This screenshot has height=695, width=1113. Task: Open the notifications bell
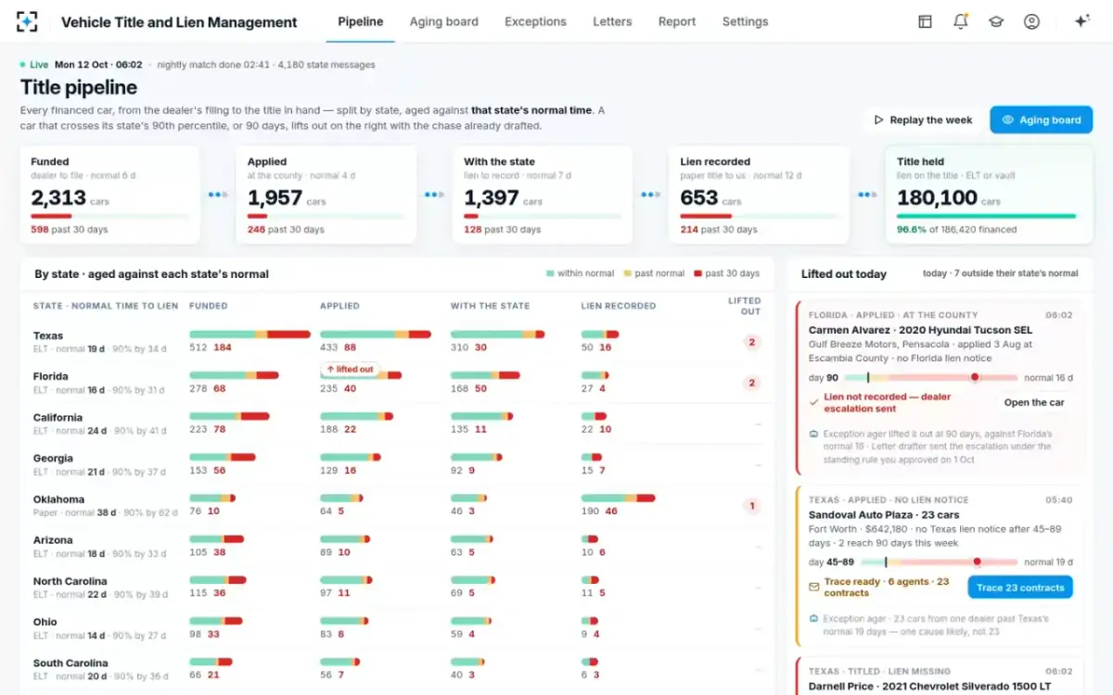click(961, 21)
